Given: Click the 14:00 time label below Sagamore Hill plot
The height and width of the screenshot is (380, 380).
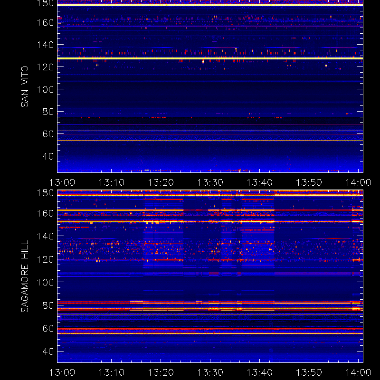Looking at the screenshot, I should tap(358, 372).
